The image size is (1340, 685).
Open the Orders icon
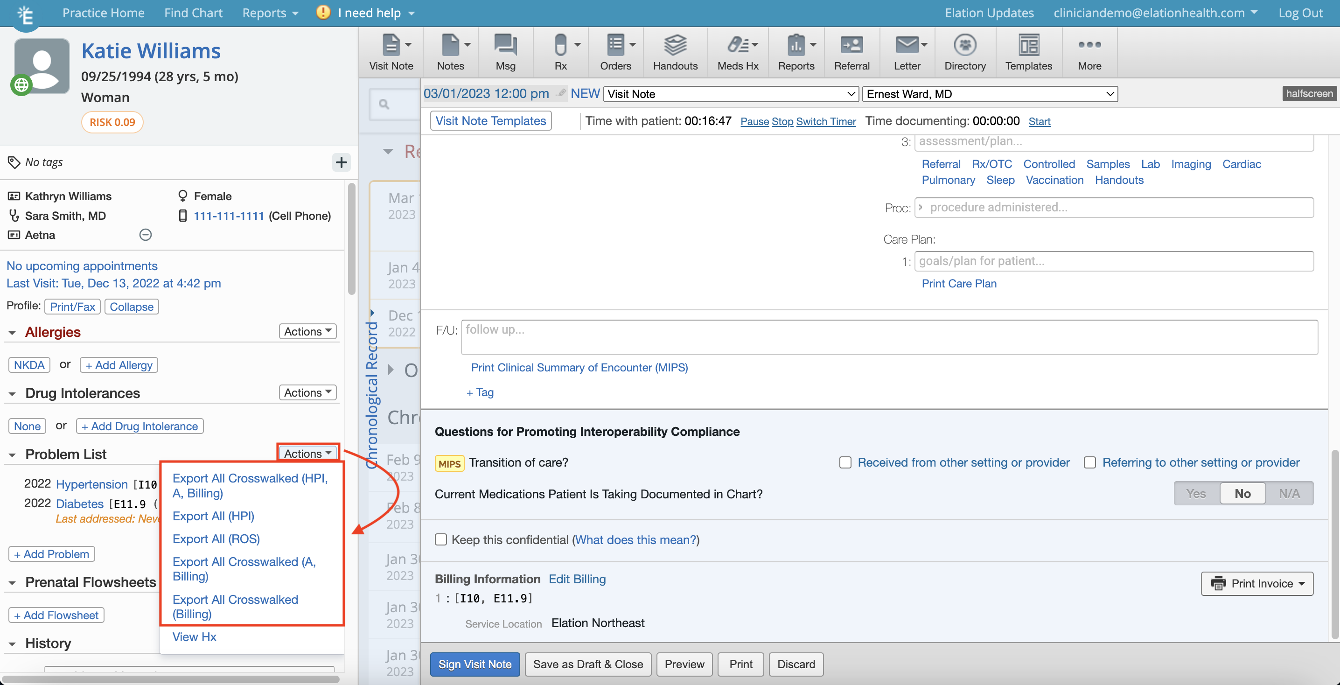pyautogui.click(x=615, y=51)
